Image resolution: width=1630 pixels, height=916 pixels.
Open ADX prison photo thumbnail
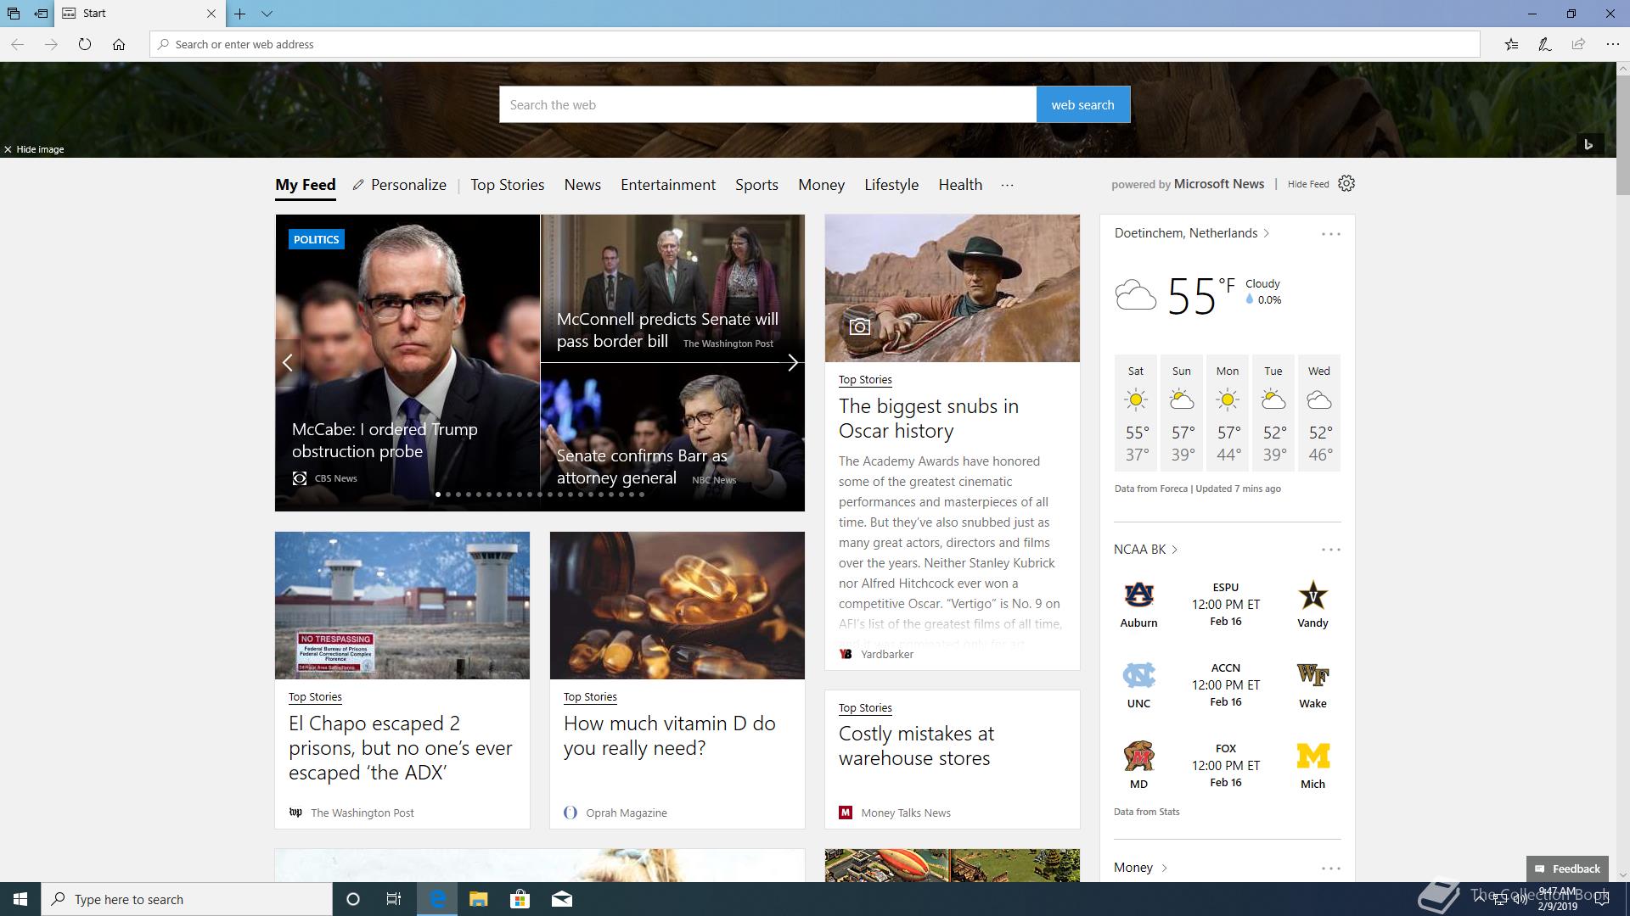402,606
